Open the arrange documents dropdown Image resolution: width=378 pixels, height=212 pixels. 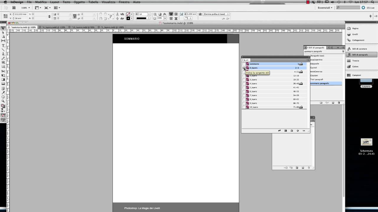pos(57,8)
